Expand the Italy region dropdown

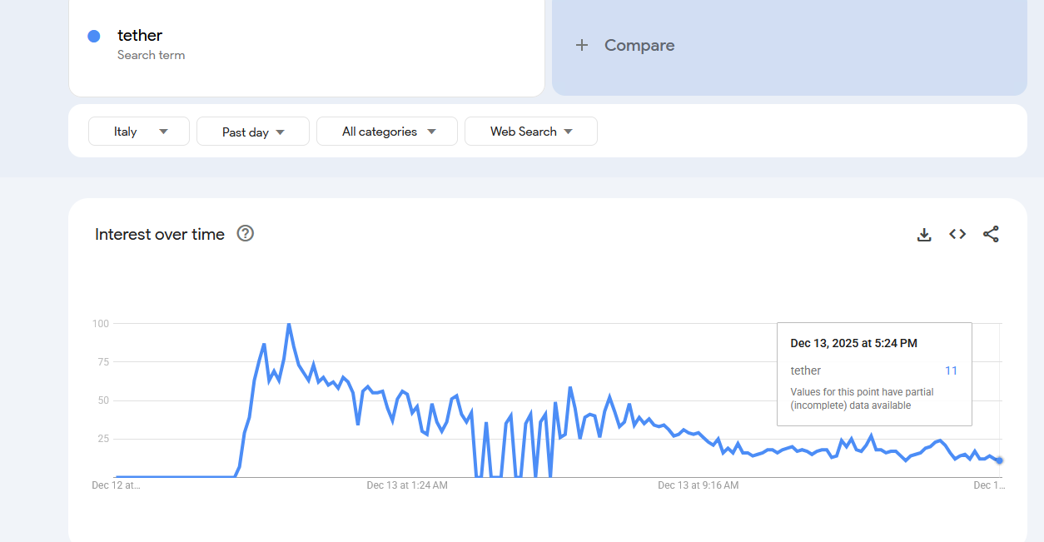tap(139, 132)
